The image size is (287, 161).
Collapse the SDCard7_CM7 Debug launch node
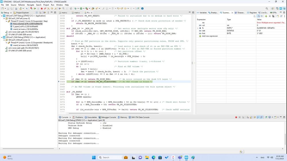(x=2, y=16)
